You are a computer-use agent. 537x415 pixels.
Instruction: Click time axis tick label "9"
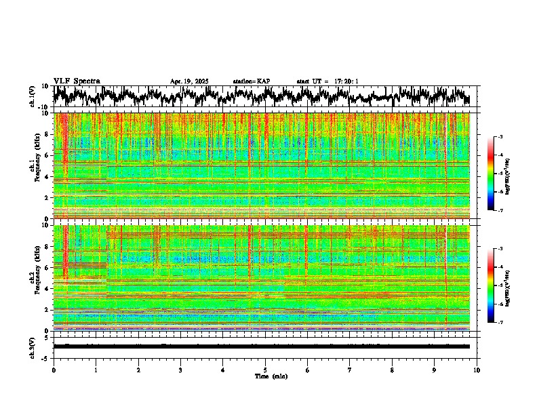(434, 370)
